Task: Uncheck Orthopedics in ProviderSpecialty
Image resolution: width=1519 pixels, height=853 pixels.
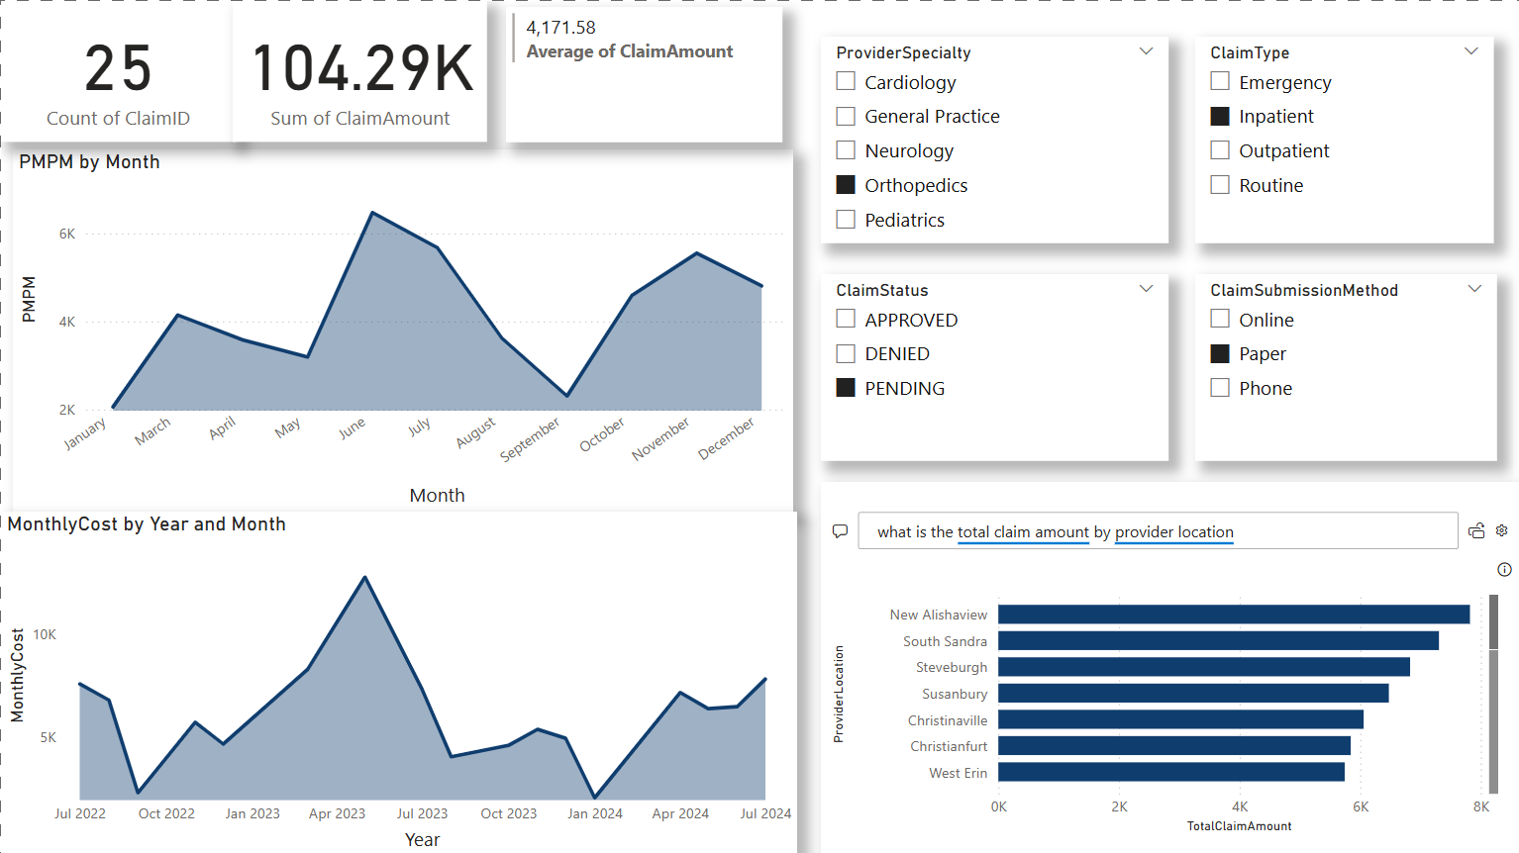Action: tap(846, 184)
